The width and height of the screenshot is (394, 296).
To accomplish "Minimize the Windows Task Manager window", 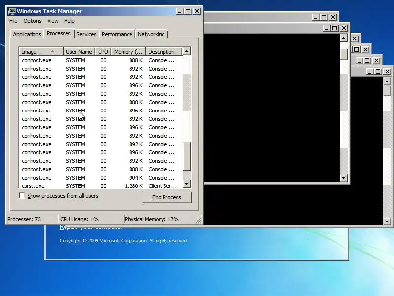I will [180, 11].
